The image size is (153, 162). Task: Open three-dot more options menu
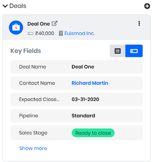pos(139,23)
